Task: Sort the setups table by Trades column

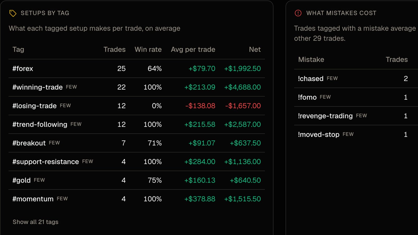Action: tap(114, 49)
